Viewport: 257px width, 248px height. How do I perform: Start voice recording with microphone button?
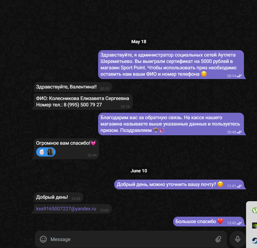click(238, 239)
